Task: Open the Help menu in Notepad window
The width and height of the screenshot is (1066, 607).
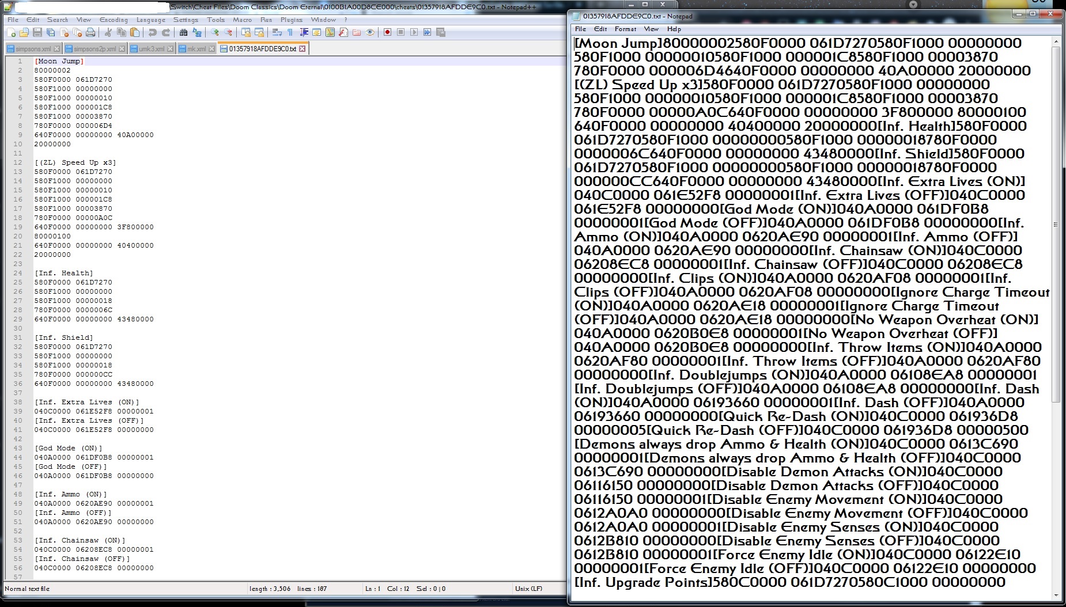Action: (674, 29)
